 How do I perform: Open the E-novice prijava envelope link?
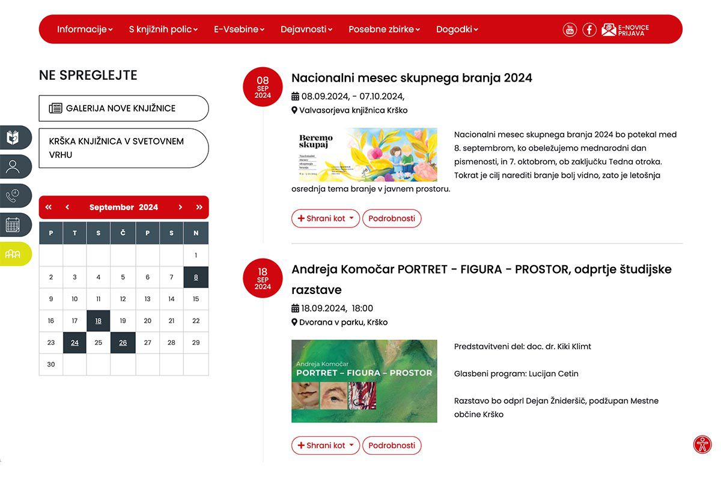(x=625, y=30)
